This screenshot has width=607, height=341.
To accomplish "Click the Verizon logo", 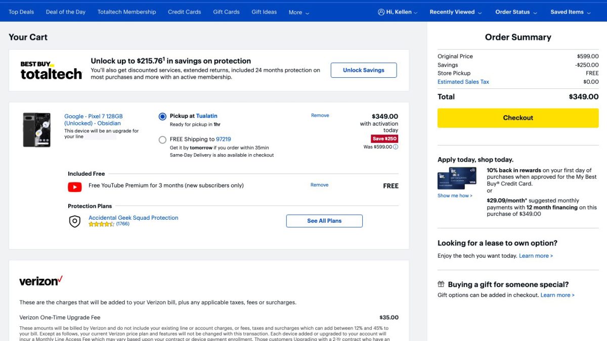I will coord(41,281).
